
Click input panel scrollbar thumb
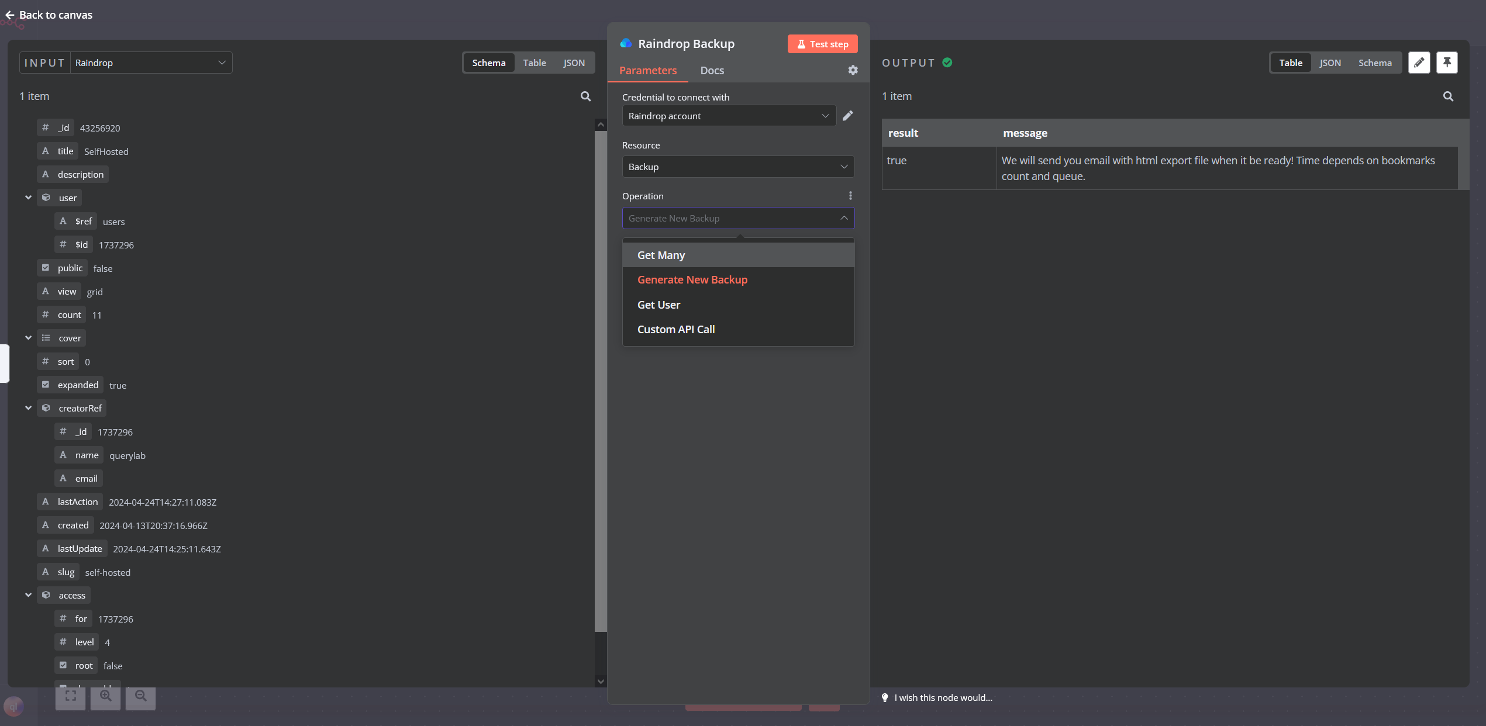(600, 380)
